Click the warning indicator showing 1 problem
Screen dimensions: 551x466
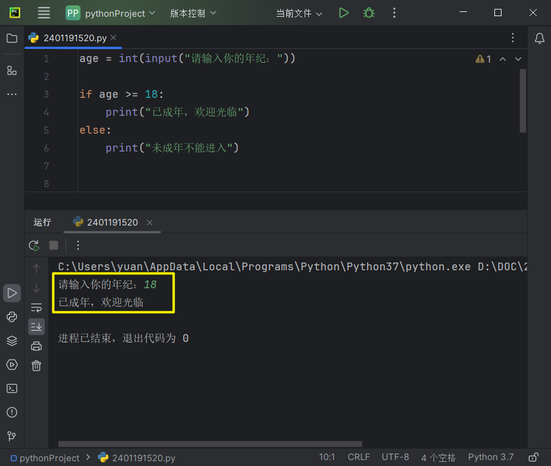click(x=484, y=59)
